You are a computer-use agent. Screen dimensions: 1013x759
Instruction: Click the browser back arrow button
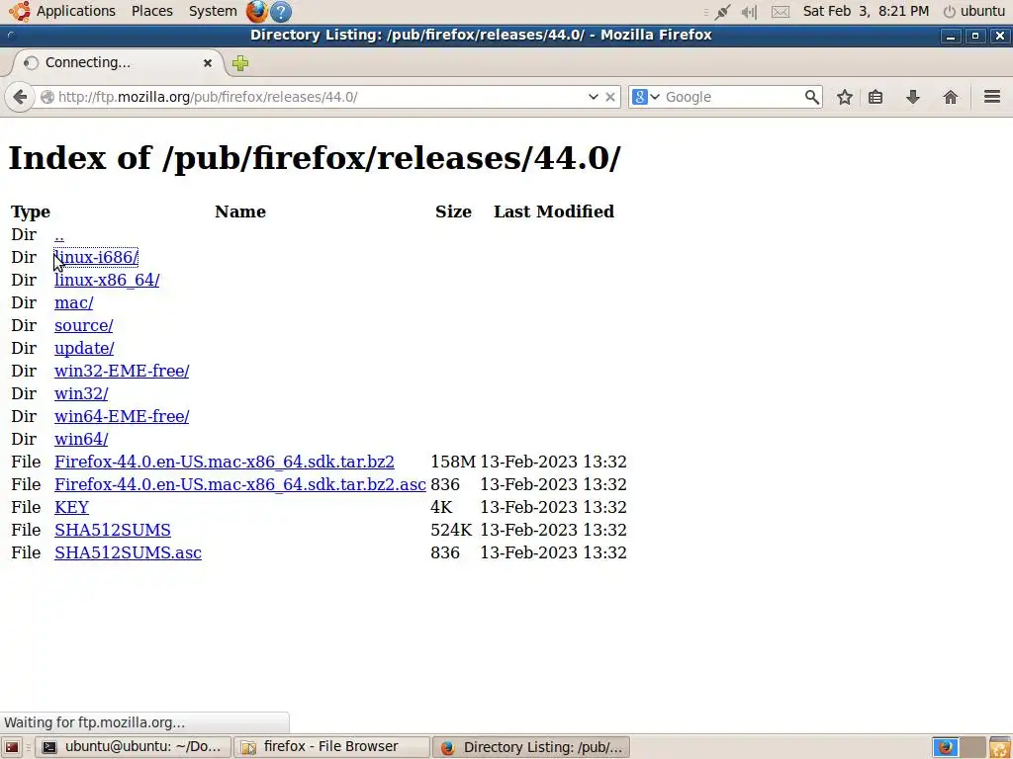[20, 97]
